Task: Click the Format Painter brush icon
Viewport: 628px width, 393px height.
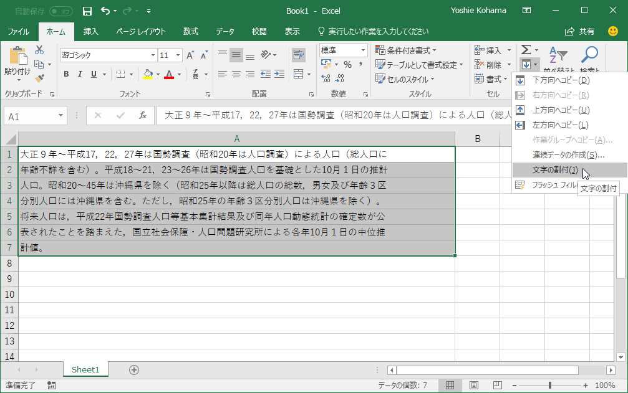Action: click(39, 78)
